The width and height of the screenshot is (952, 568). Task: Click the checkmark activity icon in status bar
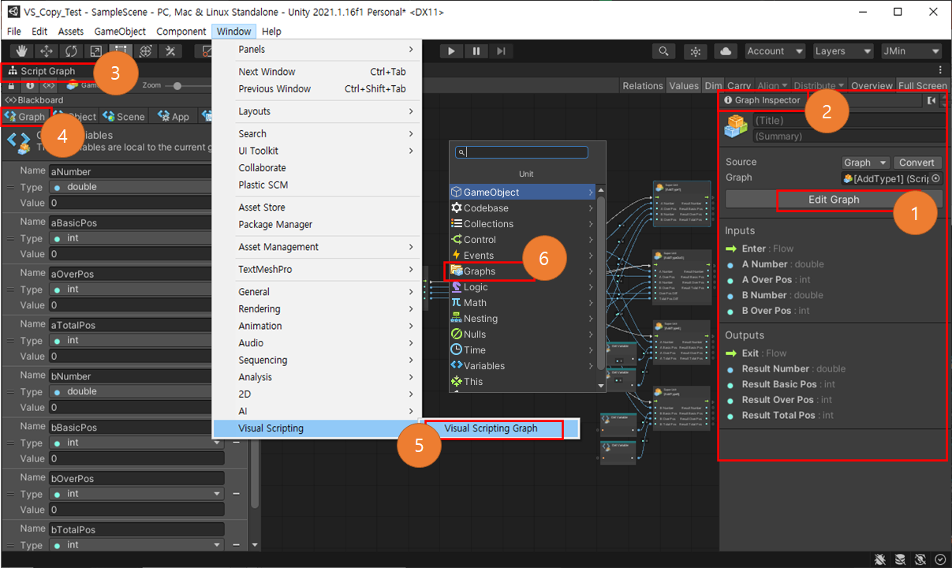[x=940, y=559]
